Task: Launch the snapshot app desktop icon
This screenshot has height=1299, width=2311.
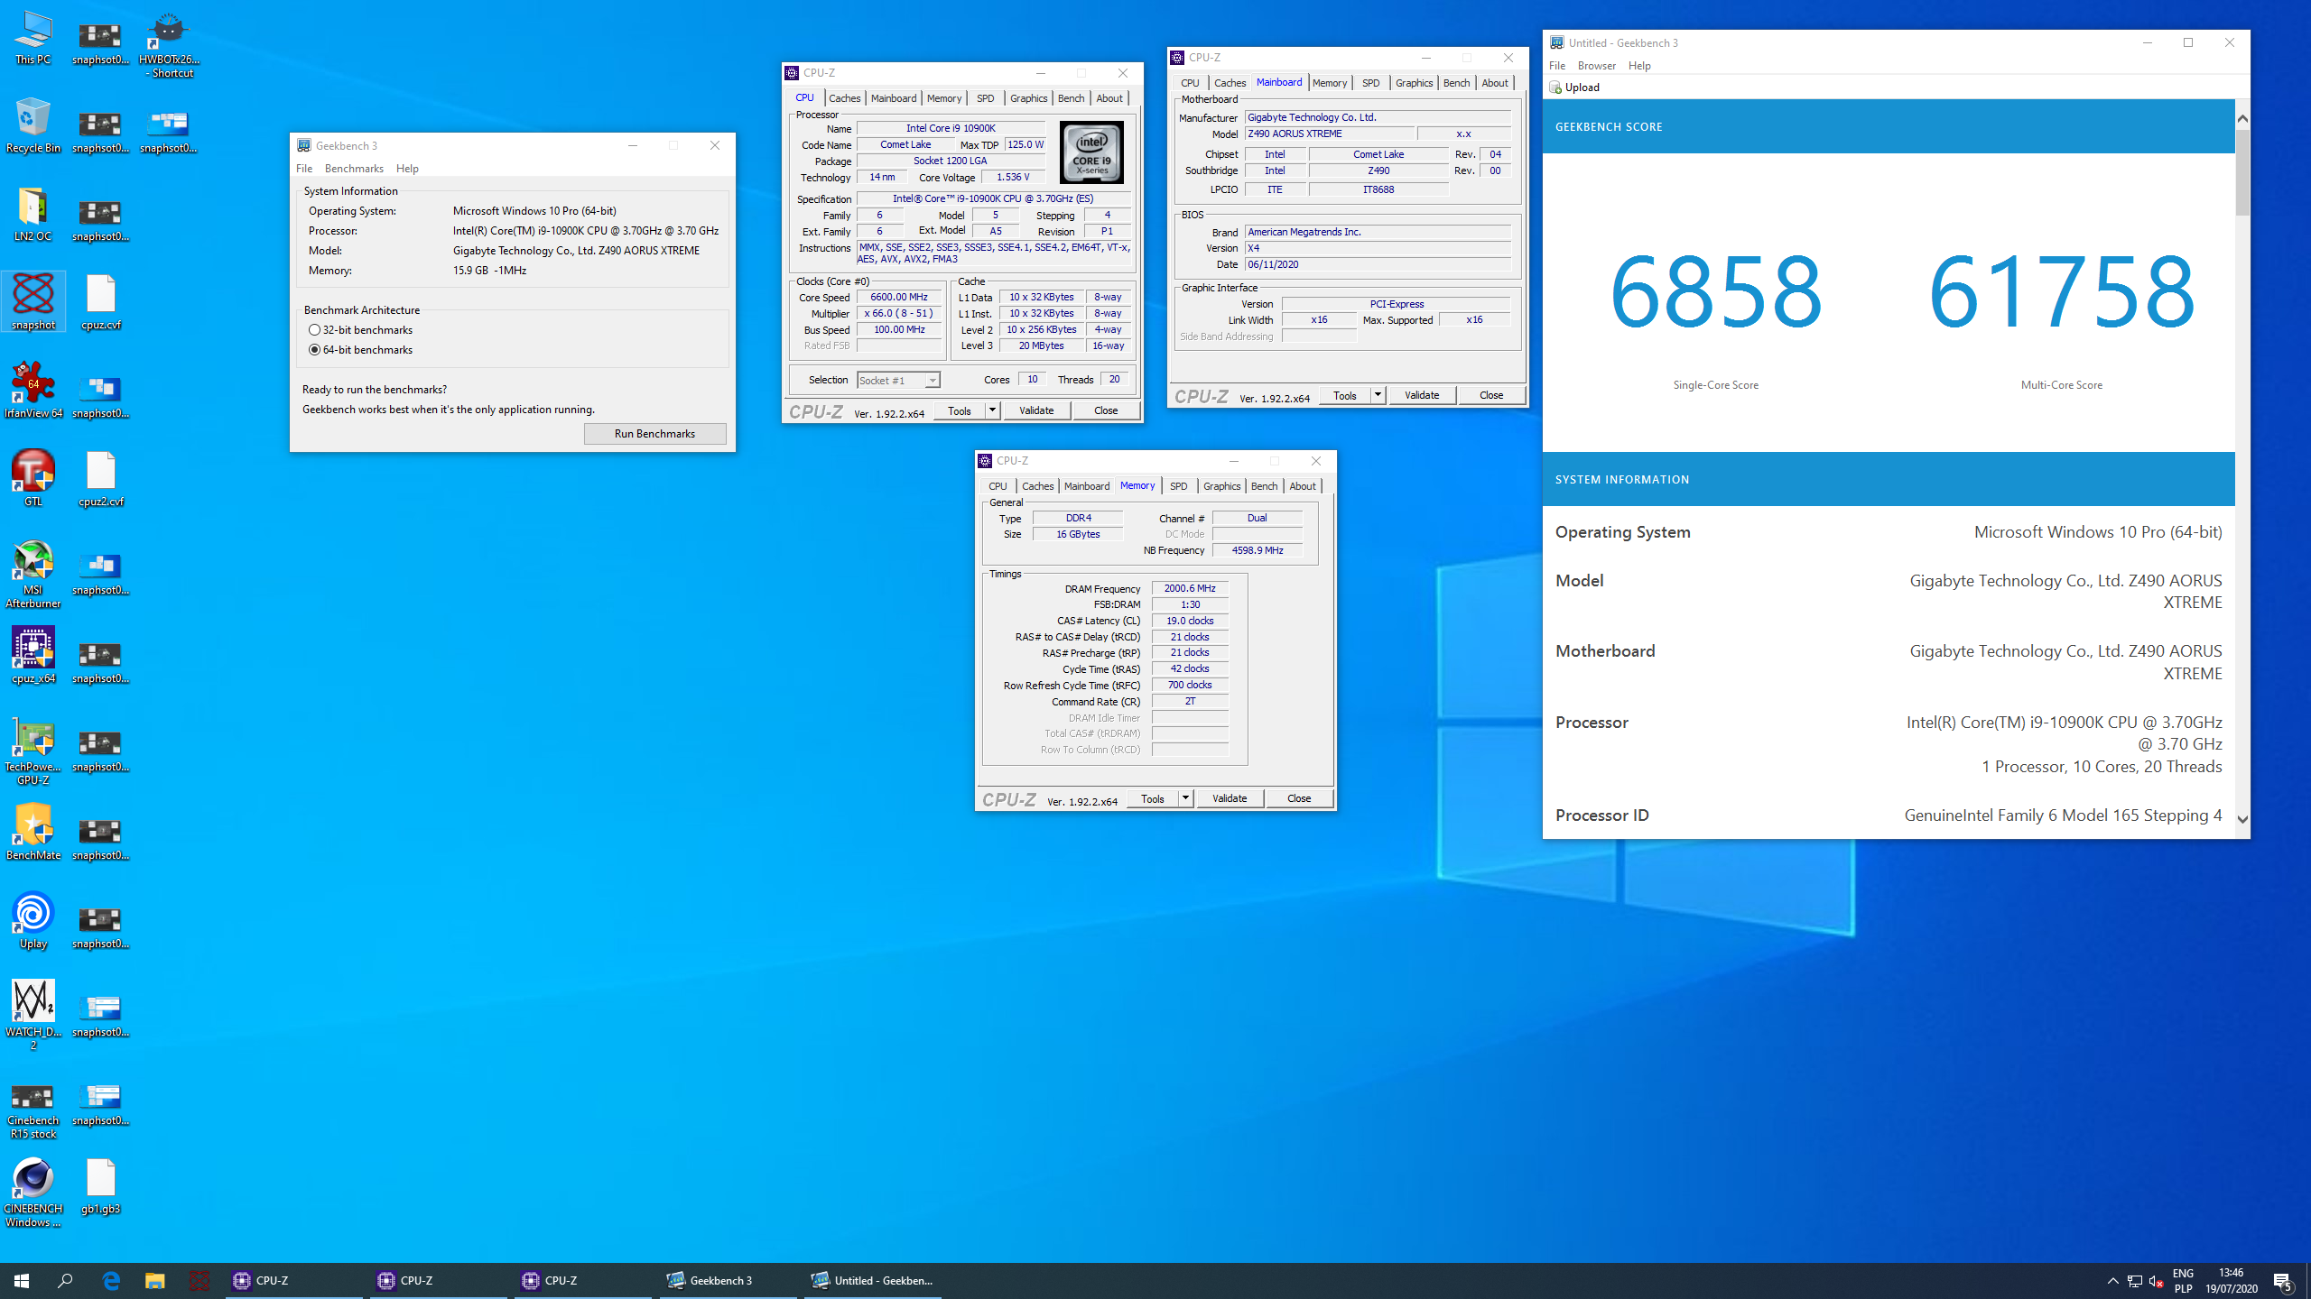Action: coord(33,302)
